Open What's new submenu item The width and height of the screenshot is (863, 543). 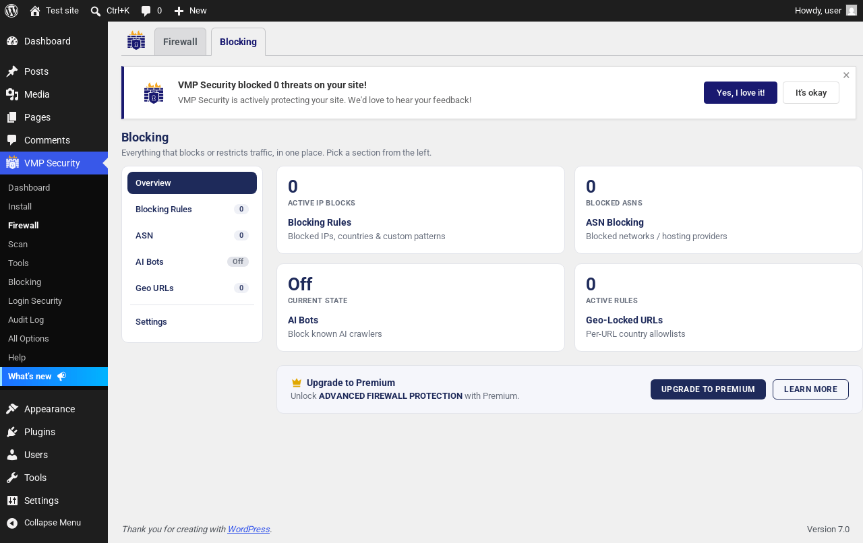[x=54, y=376]
